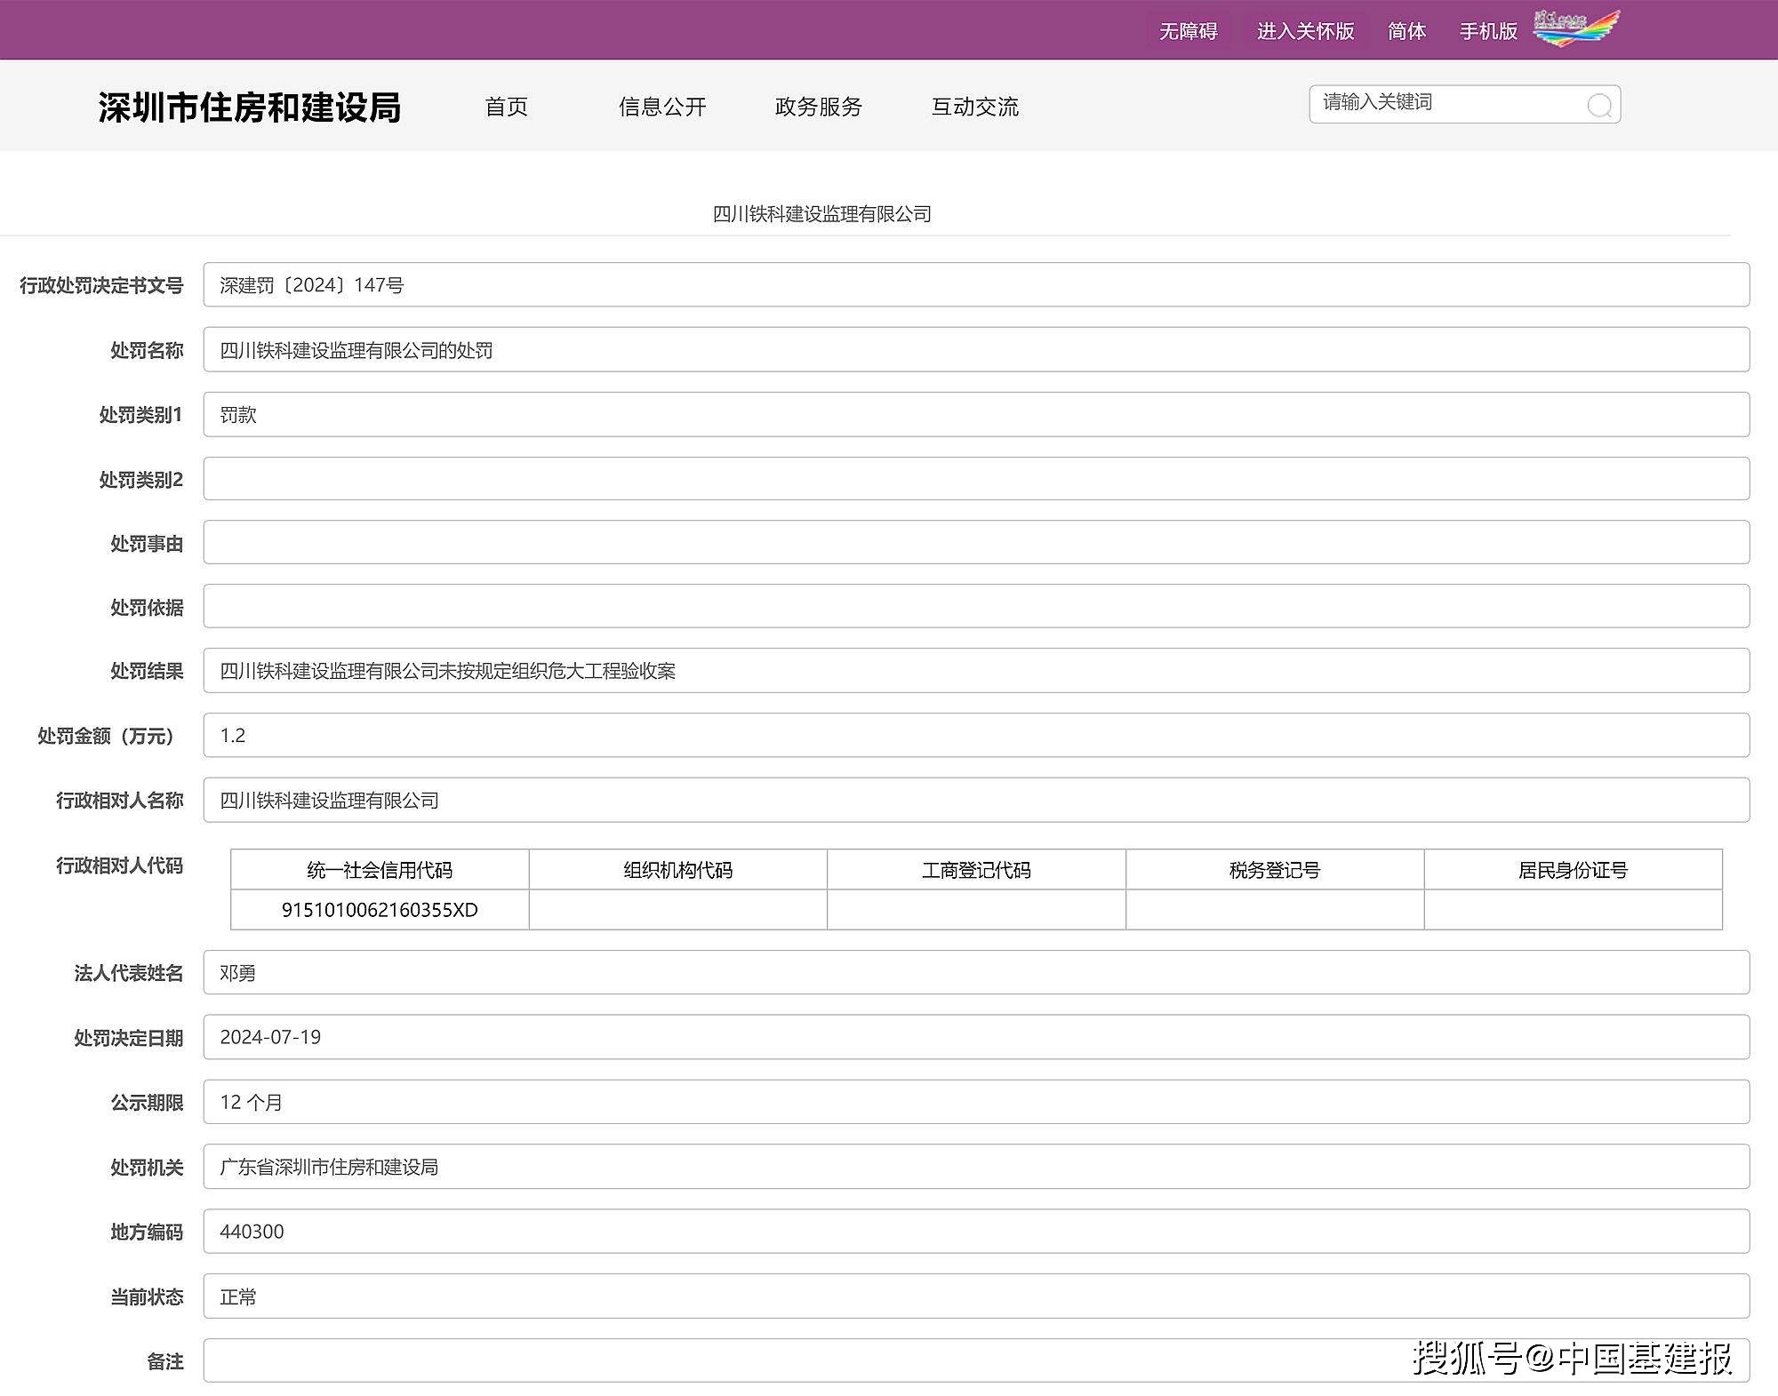Click the empty 备注 field

coord(976,1360)
